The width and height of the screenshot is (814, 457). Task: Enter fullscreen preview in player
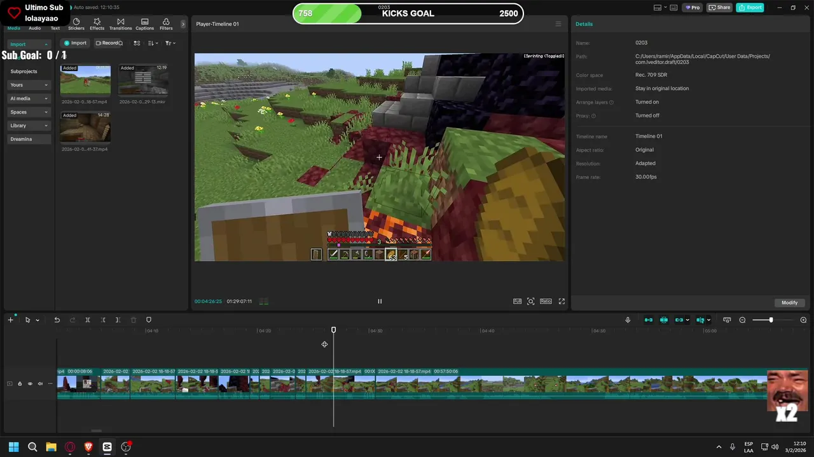tap(562, 301)
